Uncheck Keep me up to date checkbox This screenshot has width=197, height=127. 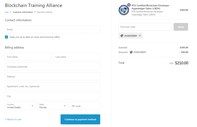pyautogui.click(x=6, y=37)
